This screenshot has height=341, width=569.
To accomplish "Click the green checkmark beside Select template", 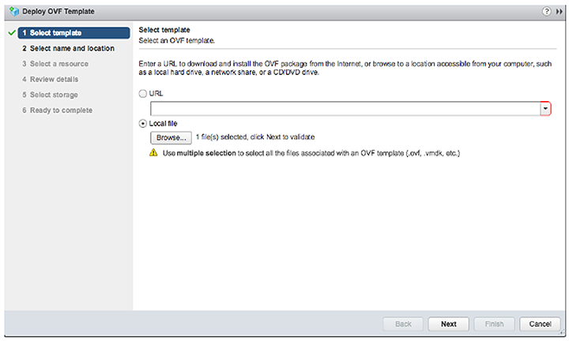I will pos(12,33).
